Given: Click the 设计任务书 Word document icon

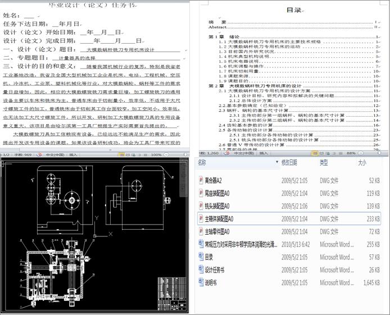Looking at the screenshot, I should [x=201, y=270].
